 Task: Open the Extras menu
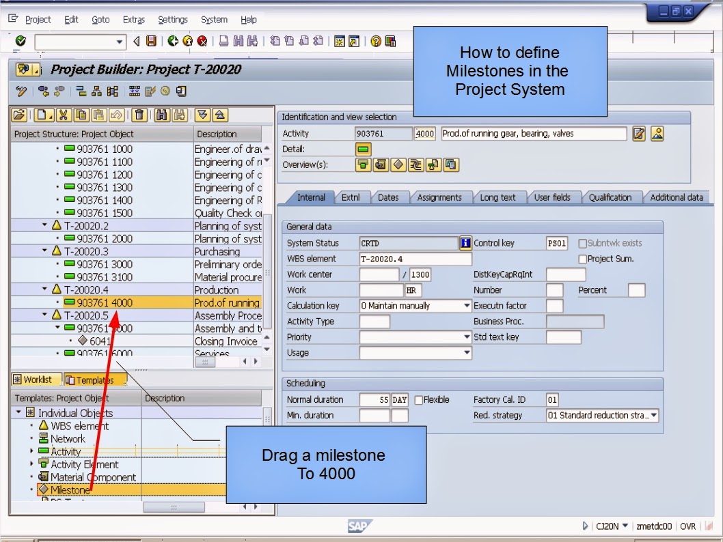tap(133, 19)
